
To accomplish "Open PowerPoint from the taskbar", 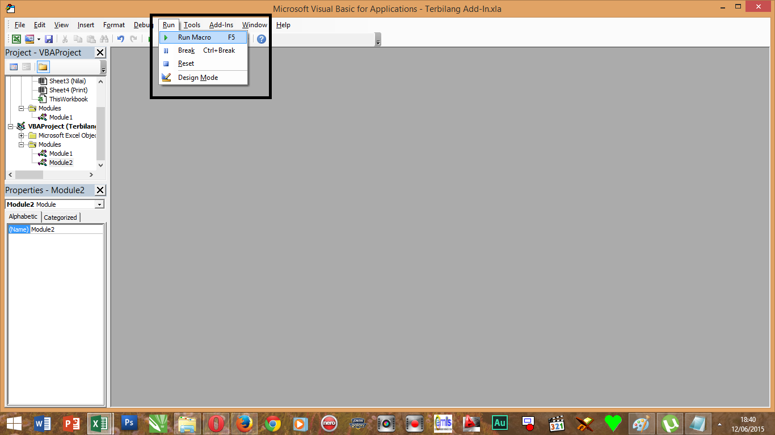I will 71,423.
